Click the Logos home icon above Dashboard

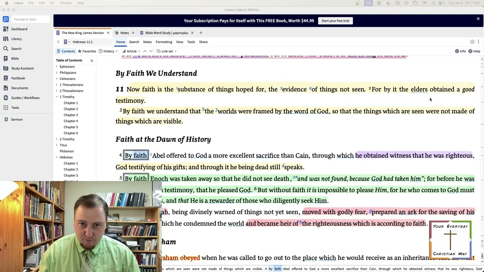[6, 19]
